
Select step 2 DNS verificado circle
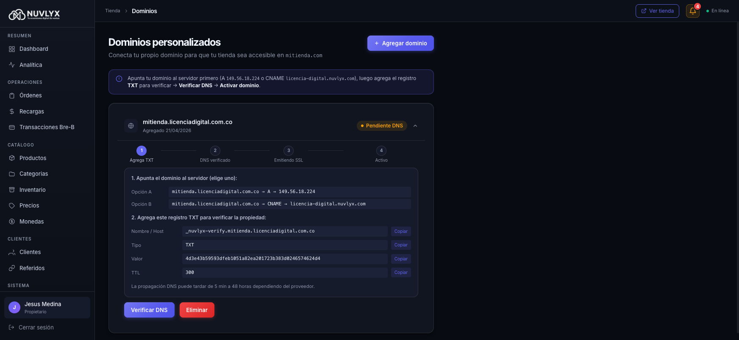click(x=215, y=151)
